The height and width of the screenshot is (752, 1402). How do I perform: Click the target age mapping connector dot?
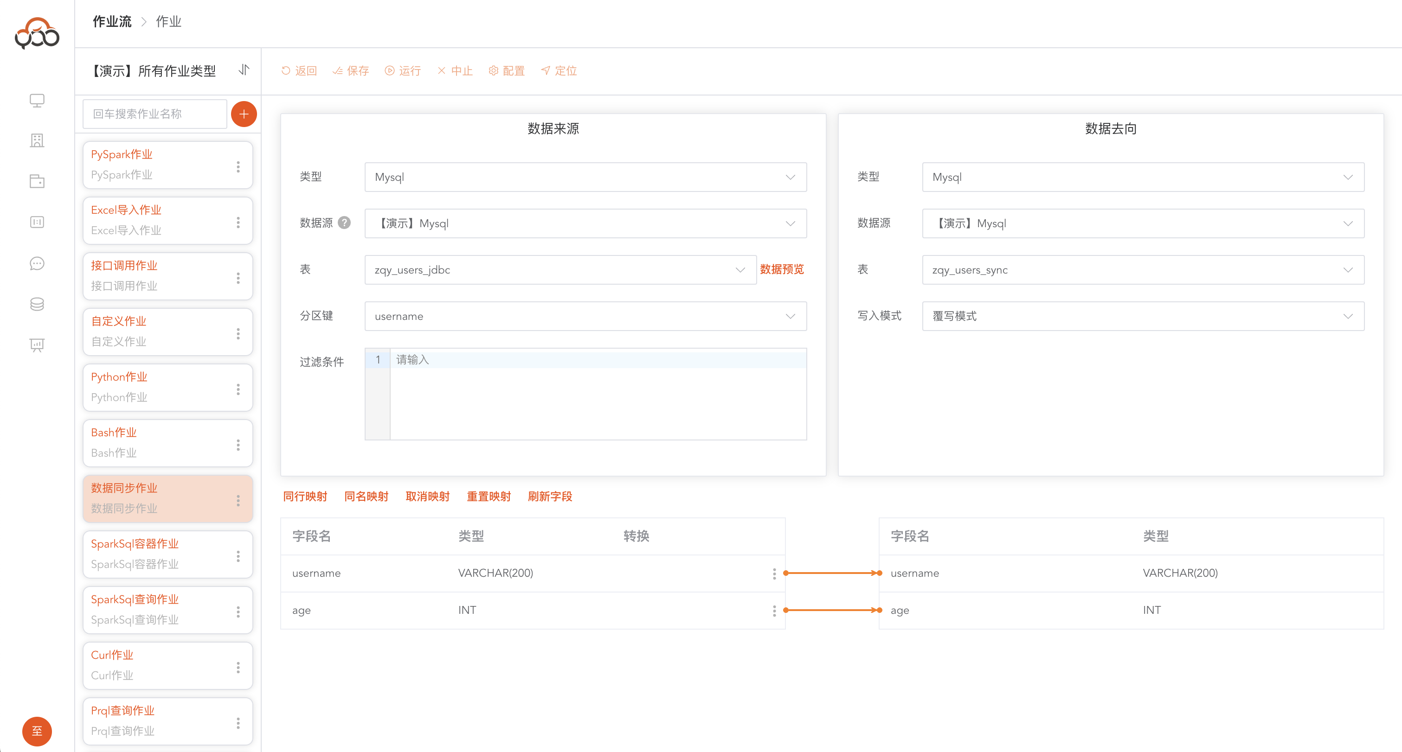[880, 610]
